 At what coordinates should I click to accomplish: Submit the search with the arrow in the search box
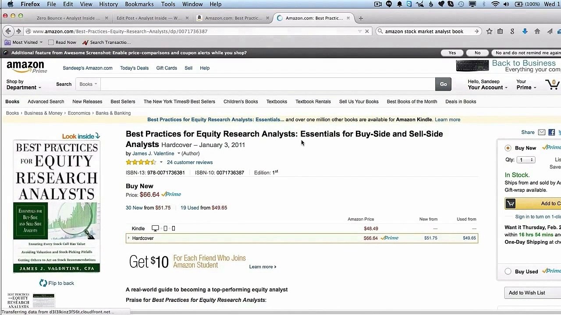click(x=476, y=31)
